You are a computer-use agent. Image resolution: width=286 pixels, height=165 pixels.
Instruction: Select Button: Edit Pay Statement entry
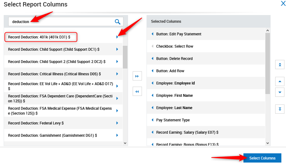tap(206, 34)
